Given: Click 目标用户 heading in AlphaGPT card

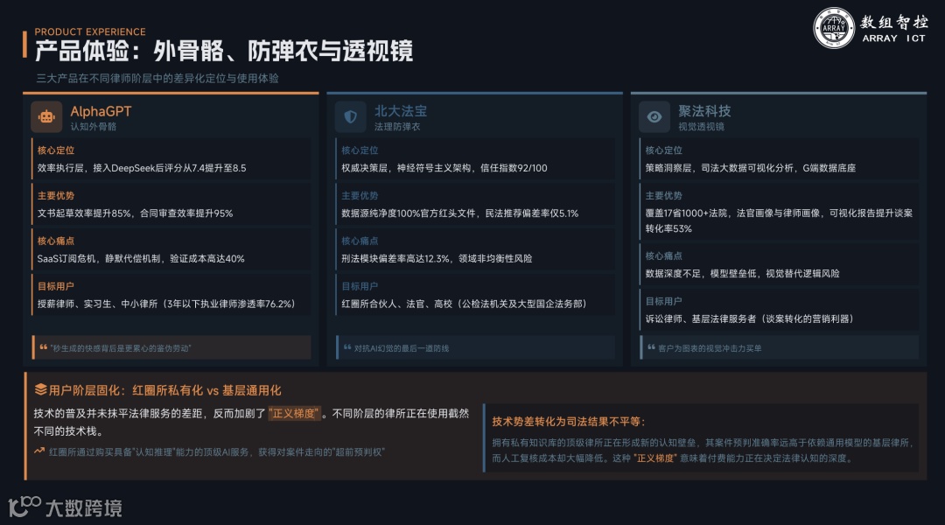Looking at the screenshot, I should point(56,286).
